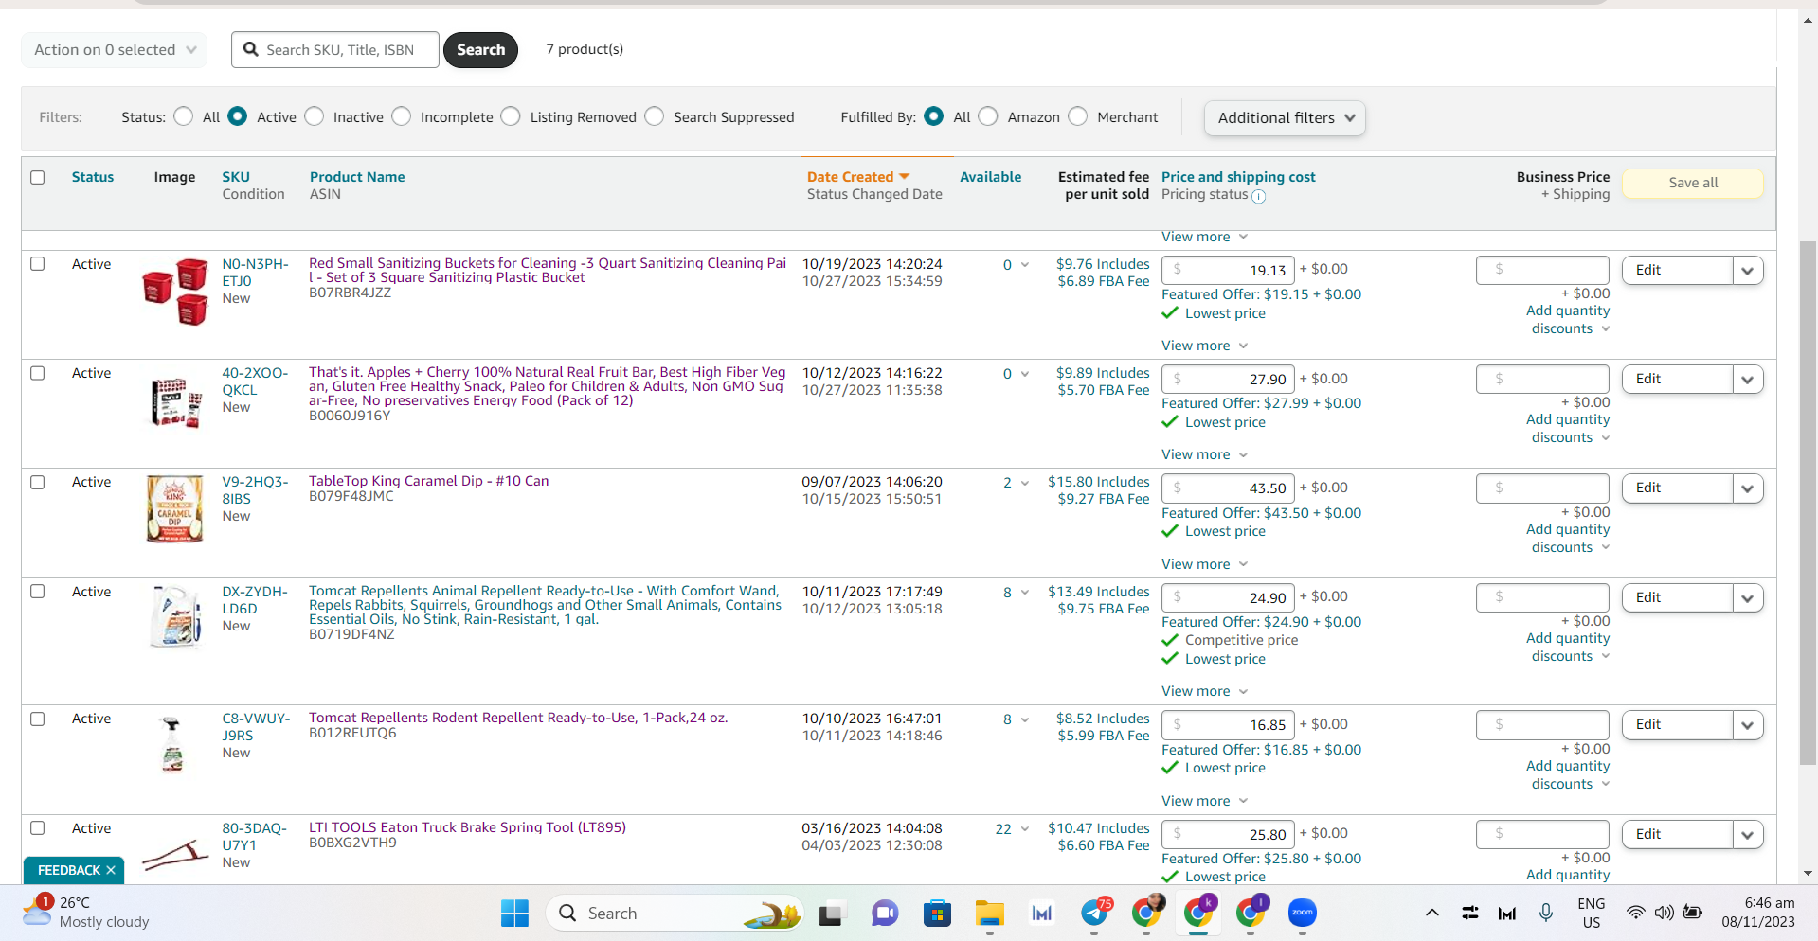Open File Explorer from the taskbar
The height and width of the screenshot is (941, 1818).
(990, 914)
